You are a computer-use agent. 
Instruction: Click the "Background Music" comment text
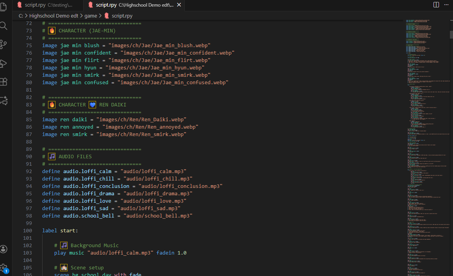pyautogui.click(x=95, y=246)
